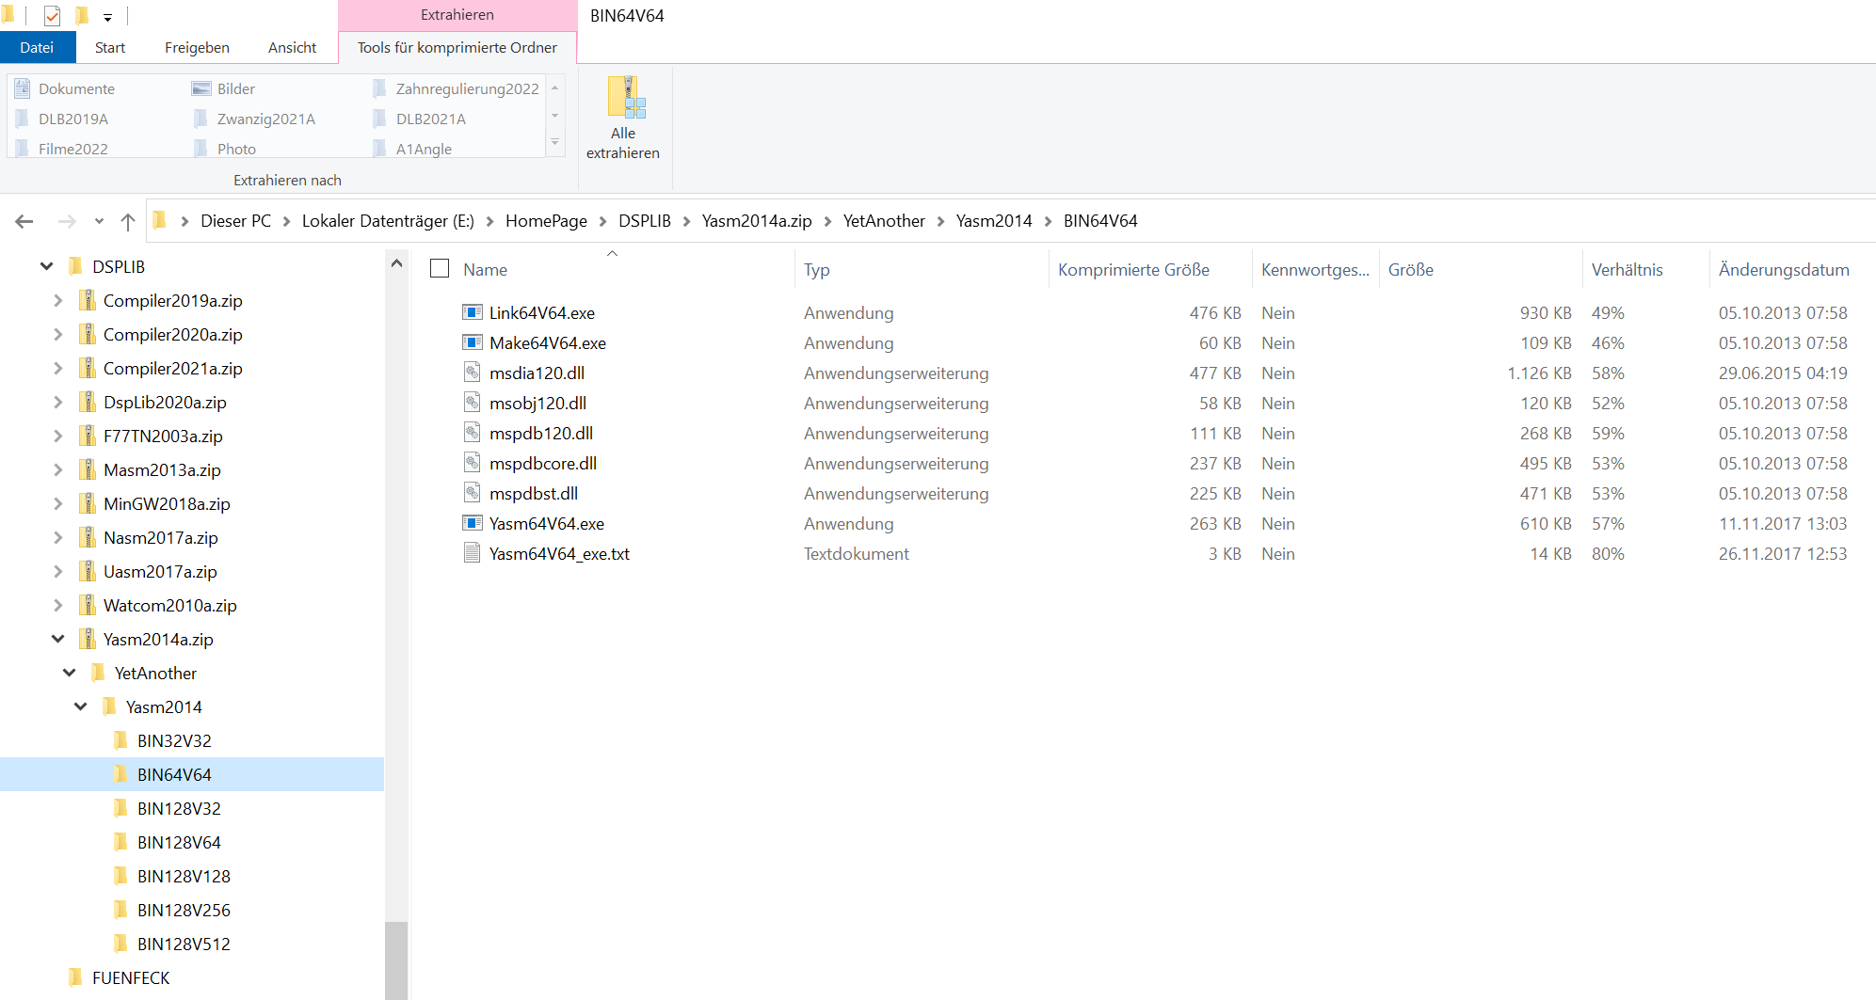Image resolution: width=1876 pixels, height=1000 pixels.
Task: Click the 80% ratio value
Action: [x=1608, y=553]
